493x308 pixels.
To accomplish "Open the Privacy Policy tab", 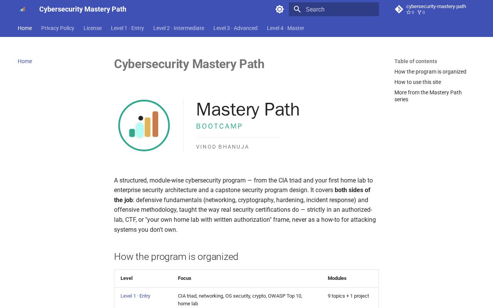I will 58,28.
